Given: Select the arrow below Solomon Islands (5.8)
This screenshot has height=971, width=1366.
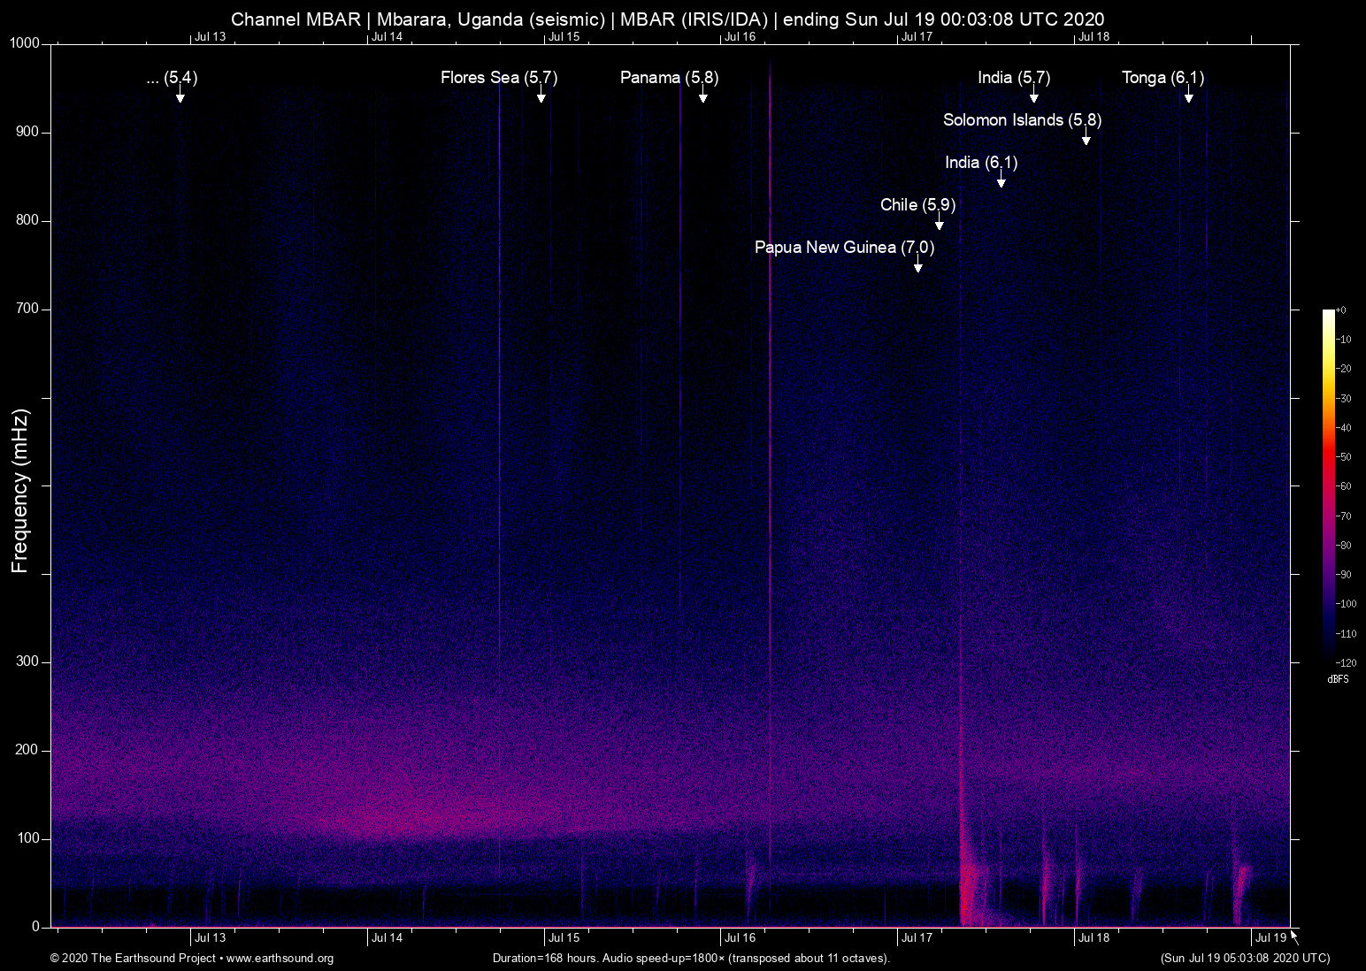Looking at the screenshot, I should [x=1086, y=139].
